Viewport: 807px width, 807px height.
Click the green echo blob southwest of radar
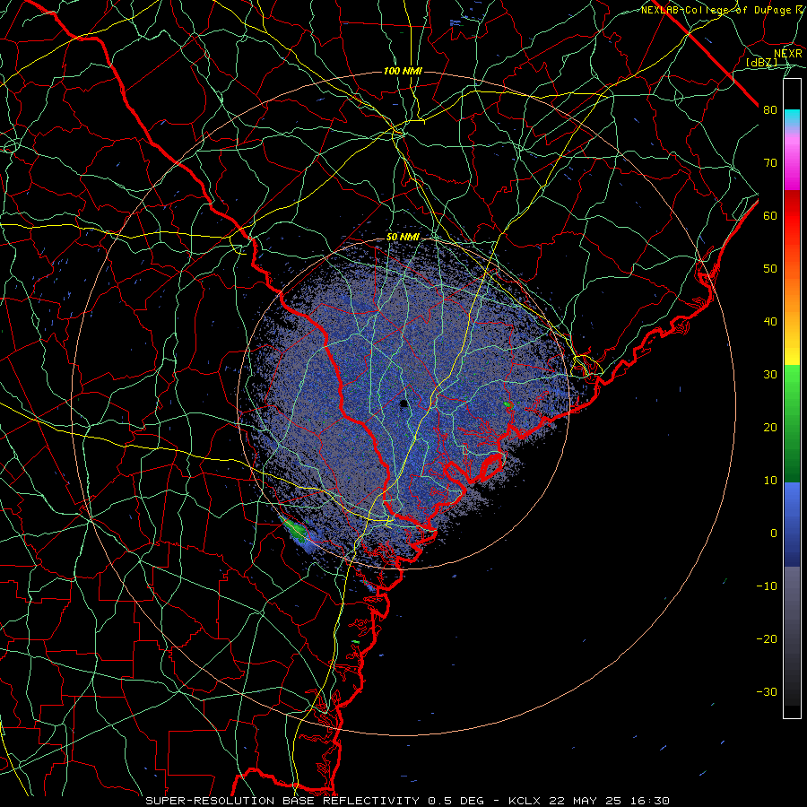[295, 530]
